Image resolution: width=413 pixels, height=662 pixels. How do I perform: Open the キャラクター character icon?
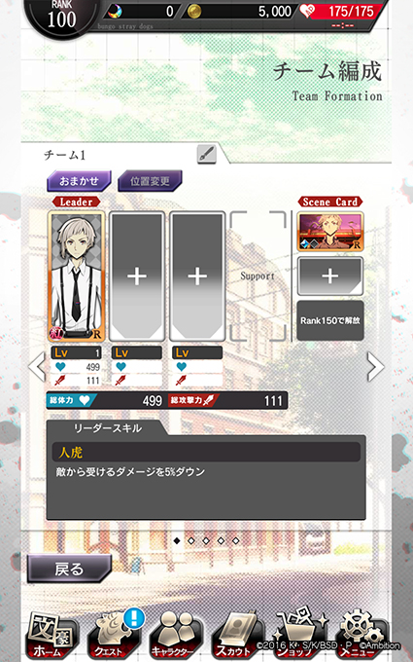176,636
